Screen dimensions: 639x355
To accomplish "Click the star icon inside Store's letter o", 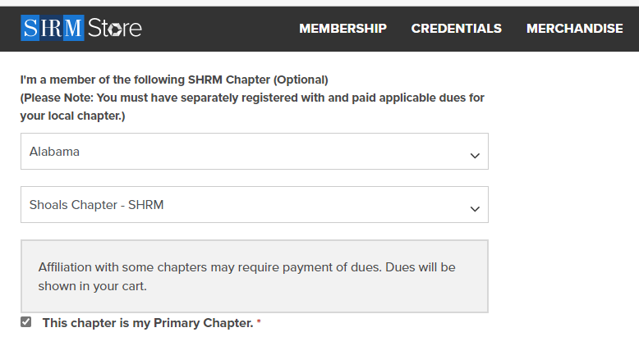I will pyautogui.click(x=115, y=30).
